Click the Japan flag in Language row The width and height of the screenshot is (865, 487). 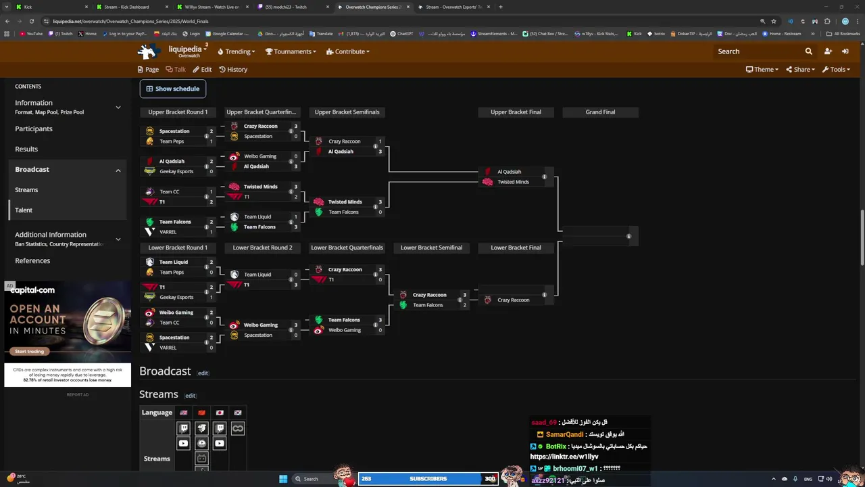tap(220, 413)
